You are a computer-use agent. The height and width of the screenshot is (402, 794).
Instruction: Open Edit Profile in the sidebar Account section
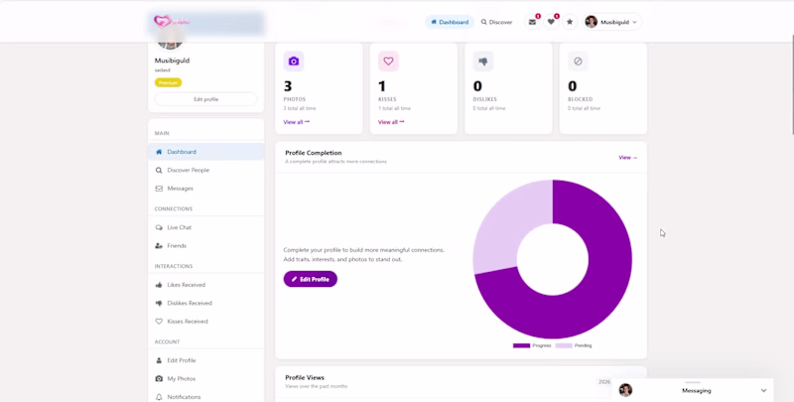[x=206, y=360]
